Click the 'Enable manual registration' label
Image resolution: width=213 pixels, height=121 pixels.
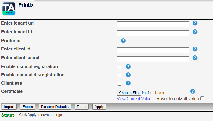[30, 67]
